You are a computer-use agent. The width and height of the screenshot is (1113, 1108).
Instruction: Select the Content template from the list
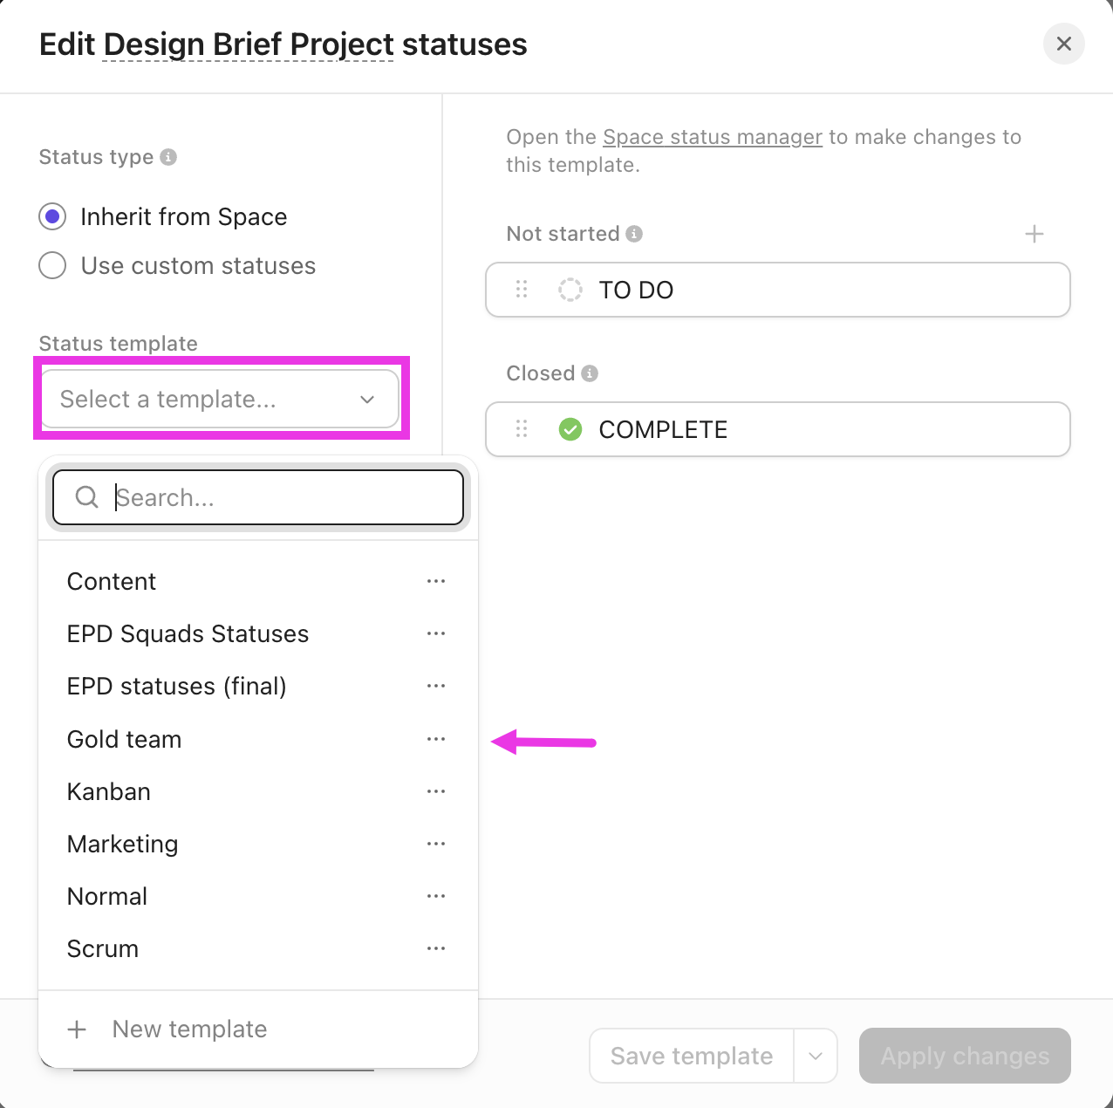click(x=112, y=581)
